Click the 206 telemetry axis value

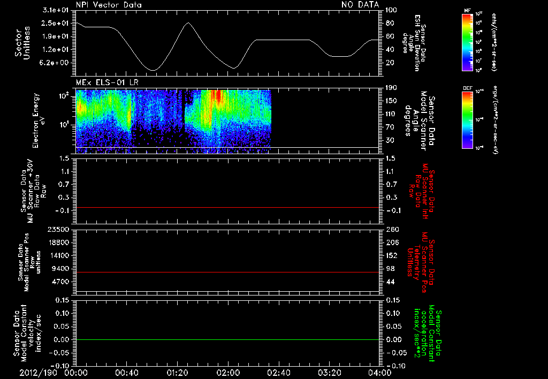(392, 242)
